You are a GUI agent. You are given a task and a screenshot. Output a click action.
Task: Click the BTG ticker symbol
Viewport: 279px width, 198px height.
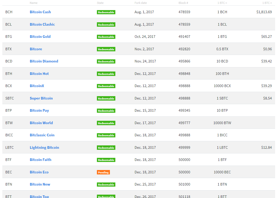(x=9, y=37)
